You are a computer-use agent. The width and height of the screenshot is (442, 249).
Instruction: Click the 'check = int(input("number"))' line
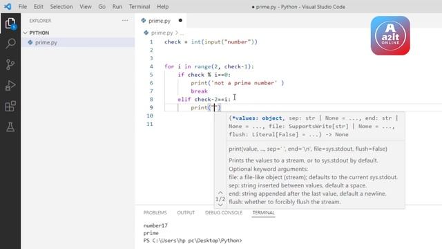click(211, 41)
